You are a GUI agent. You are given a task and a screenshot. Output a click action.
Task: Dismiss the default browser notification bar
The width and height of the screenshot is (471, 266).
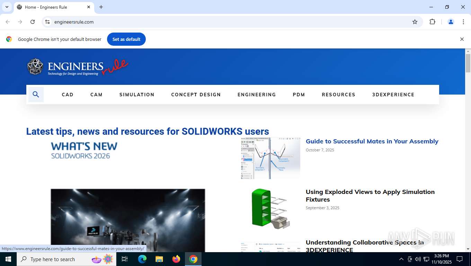coord(462,39)
